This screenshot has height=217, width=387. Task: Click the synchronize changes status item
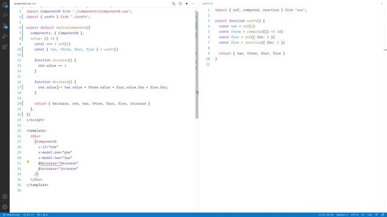(28, 215)
